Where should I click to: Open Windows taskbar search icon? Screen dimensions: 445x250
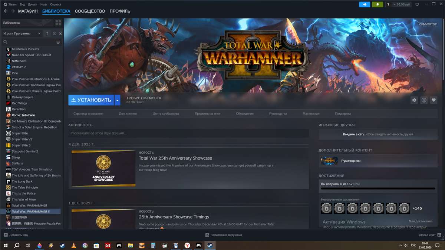click(17, 245)
